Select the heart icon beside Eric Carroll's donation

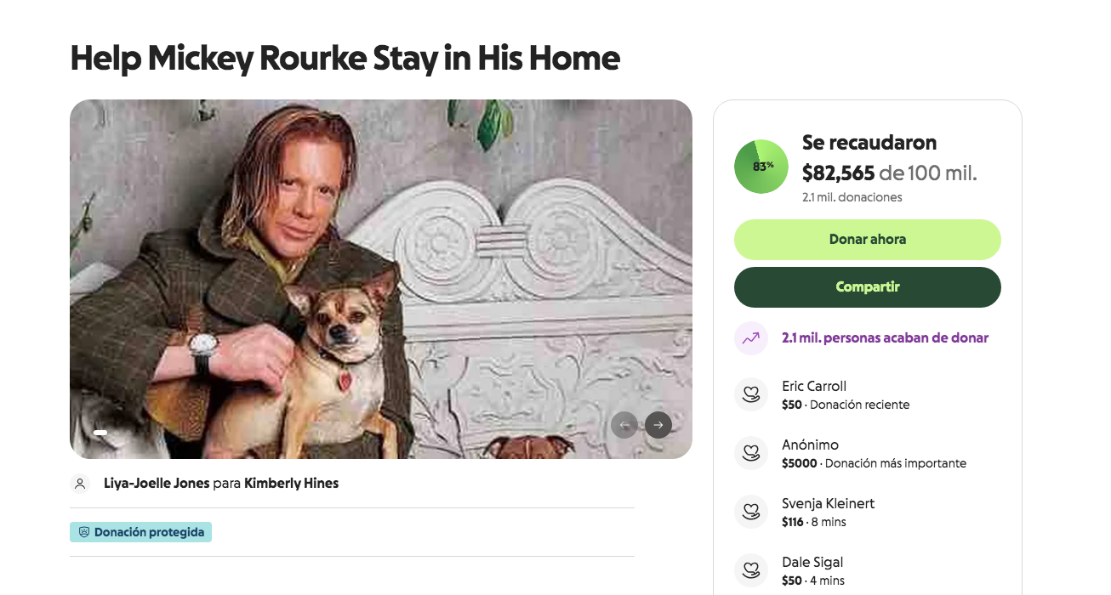point(751,394)
